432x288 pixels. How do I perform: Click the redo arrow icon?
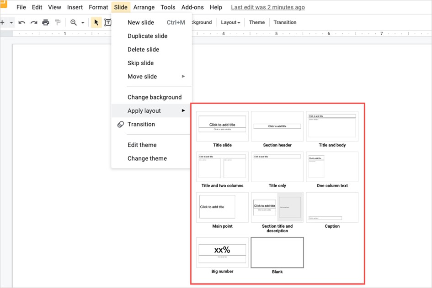tap(33, 22)
